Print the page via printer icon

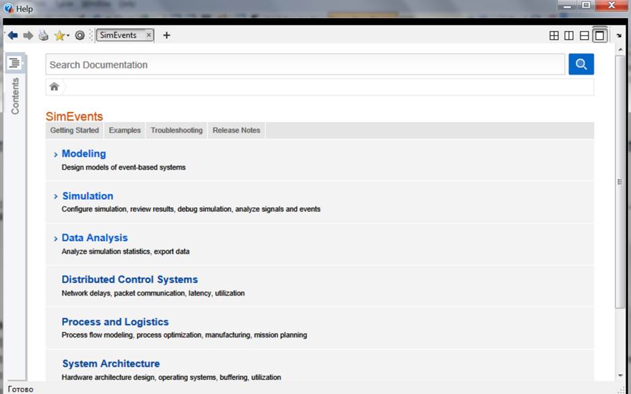point(44,36)
